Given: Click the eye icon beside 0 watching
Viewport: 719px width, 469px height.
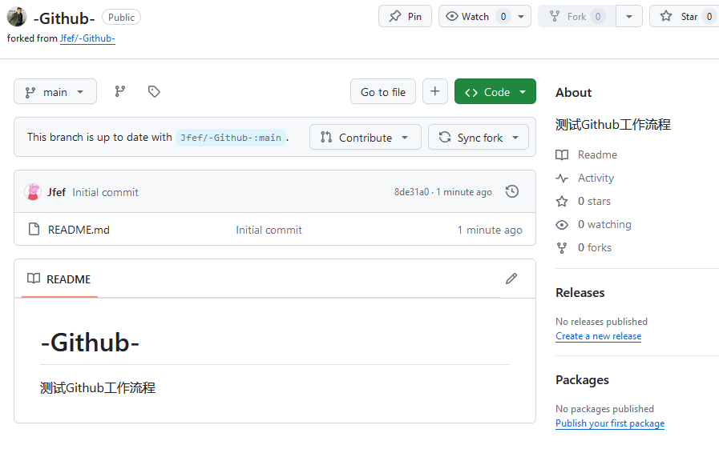Looking at the screenshot, I should tap(562, 224).
